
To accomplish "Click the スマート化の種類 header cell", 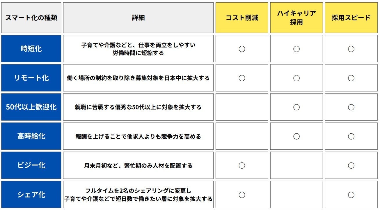I will tap(31, 18).
